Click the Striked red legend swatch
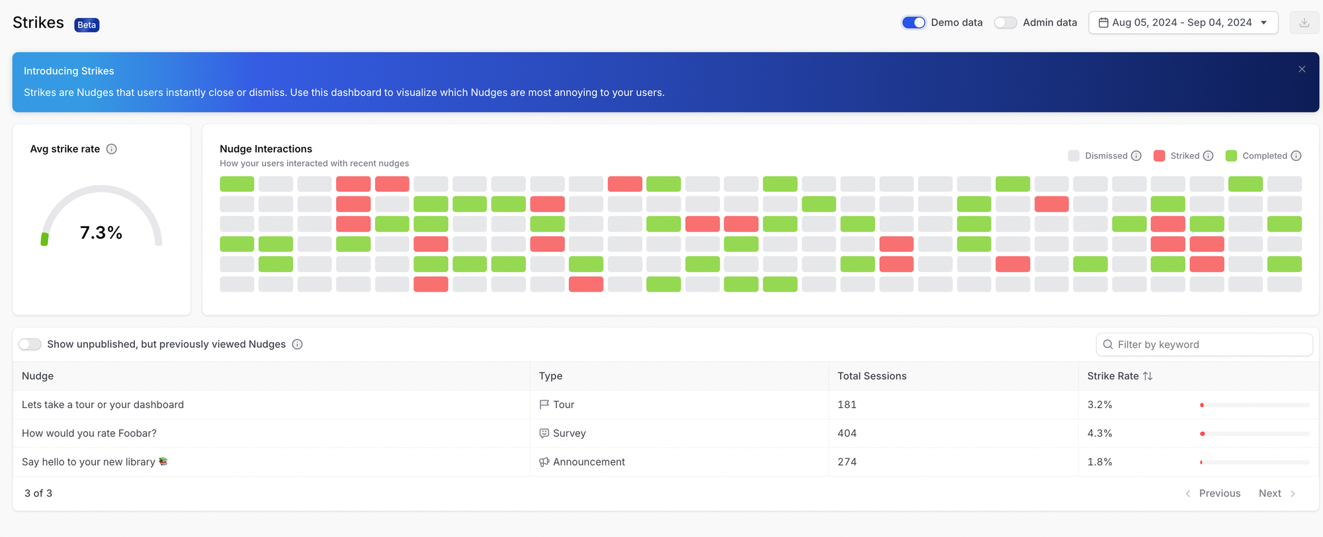 click(x=1159, y=156)
